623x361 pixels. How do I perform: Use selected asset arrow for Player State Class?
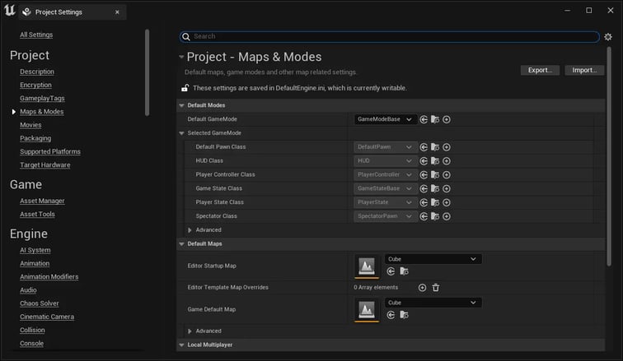click(x=424, y=202)
